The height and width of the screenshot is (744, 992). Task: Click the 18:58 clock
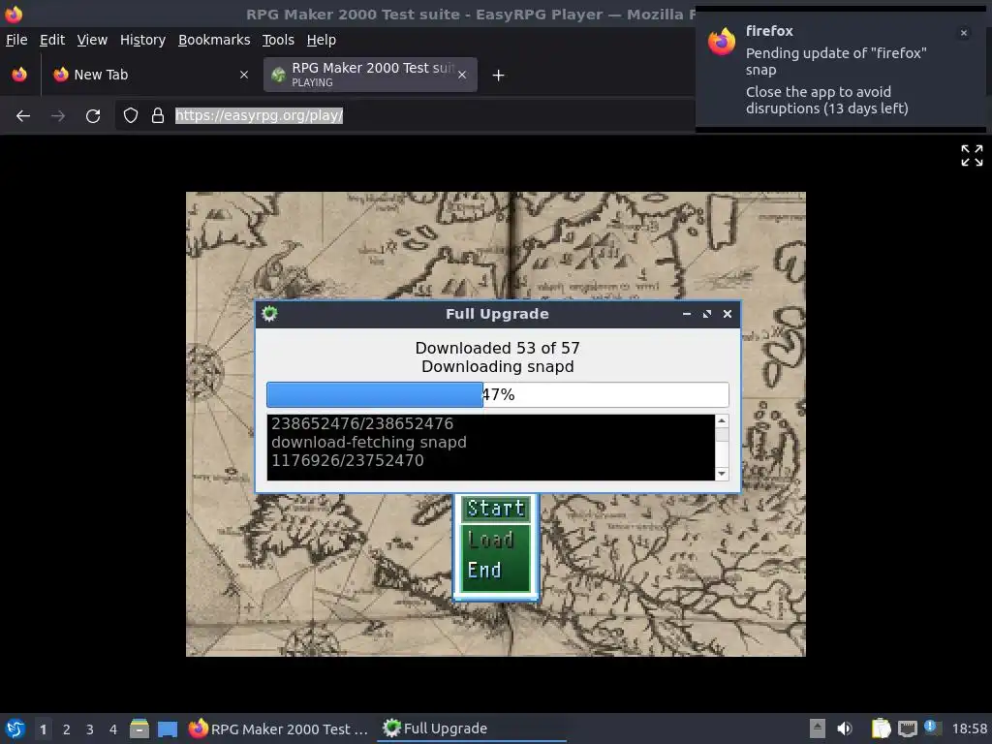pyautogui.click(x=969, y=729)
